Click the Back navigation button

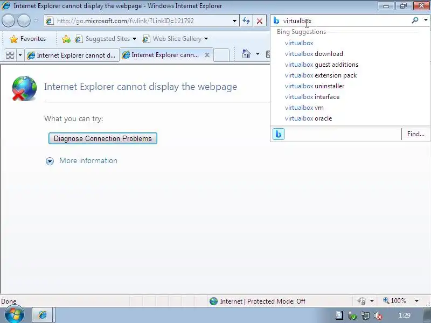8,21
